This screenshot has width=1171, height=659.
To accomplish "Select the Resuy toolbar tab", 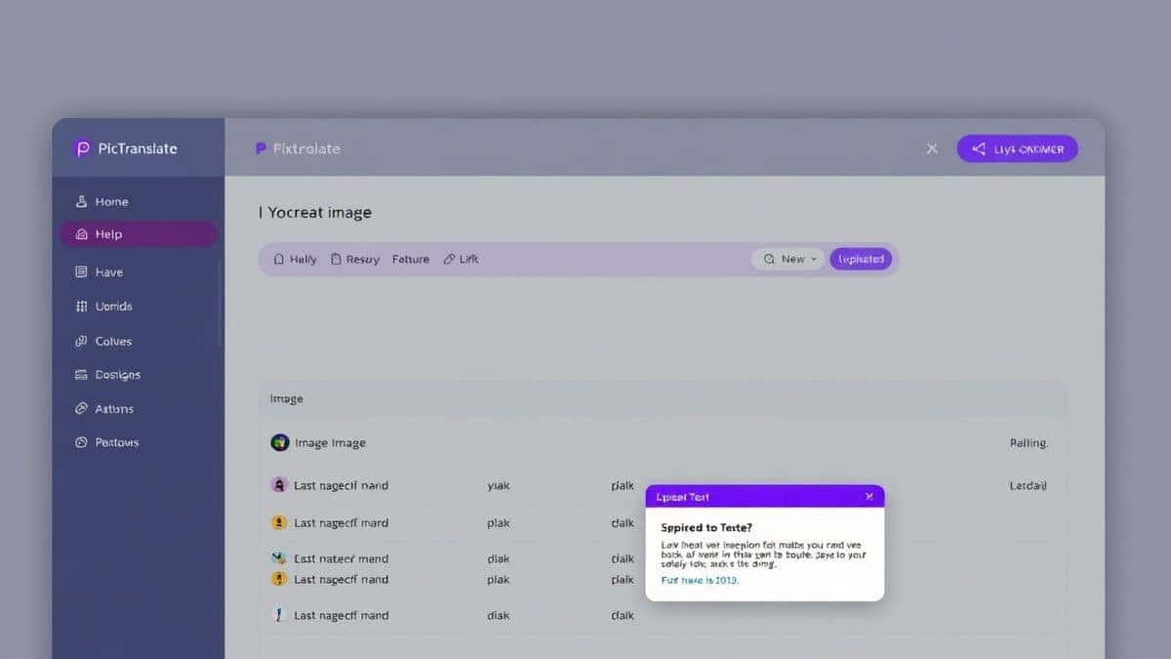I will pyautogui.click(x=355, y=259).
